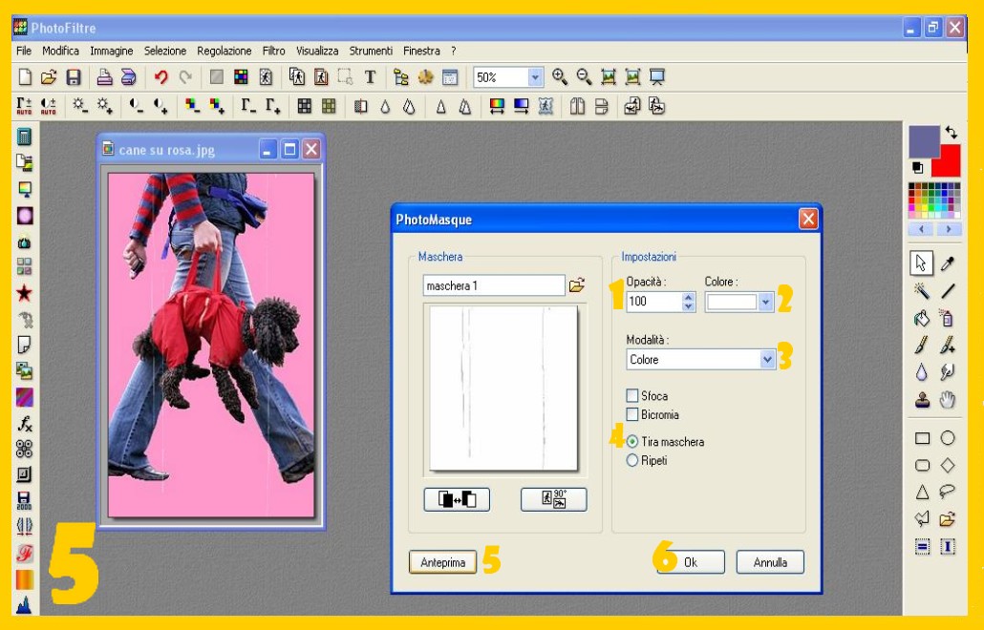This screenshot has width=984, height=630.
Task: Click the Save floppy disk icon
Action: (x=74, y=77)
